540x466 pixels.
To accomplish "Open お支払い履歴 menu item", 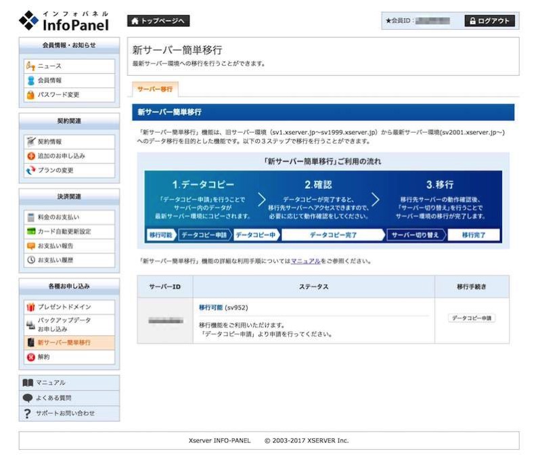I will click(x=69, y=260).
